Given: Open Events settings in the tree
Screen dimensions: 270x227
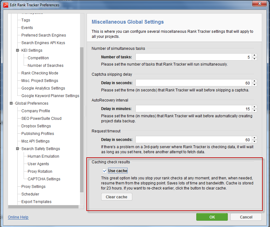Looking at the screenshot, I should [x=27, y=28].
